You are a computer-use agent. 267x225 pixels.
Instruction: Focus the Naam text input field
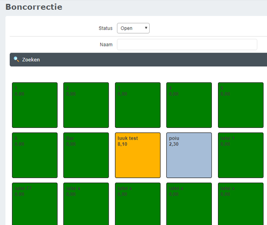pos(187,45)
